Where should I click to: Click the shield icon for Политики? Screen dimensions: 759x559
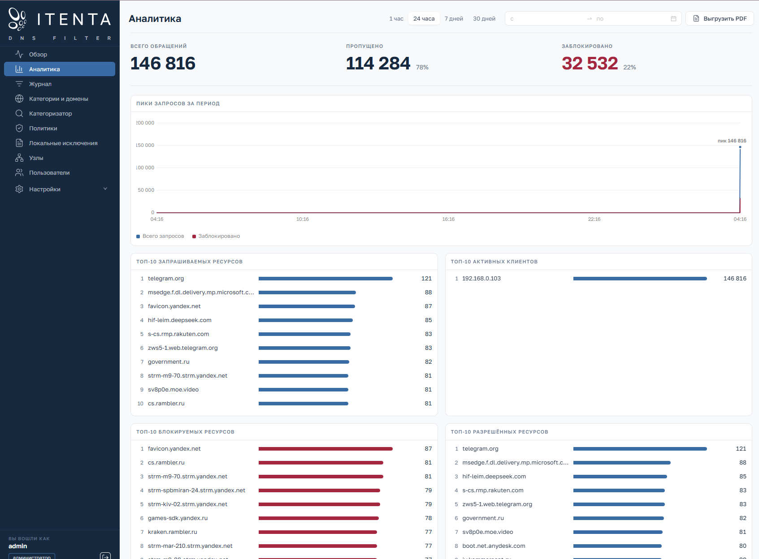[x=19, y=128]
